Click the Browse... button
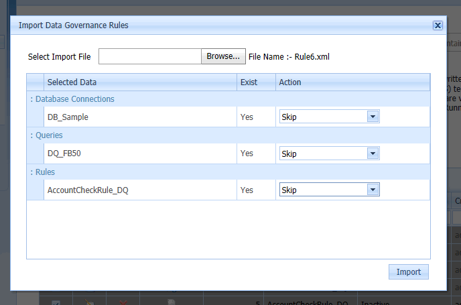461x305 pixels. click(x=223, y=56)
